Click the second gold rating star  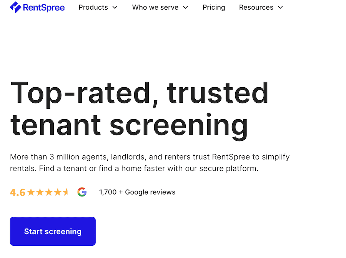click(x=40, y=192)
